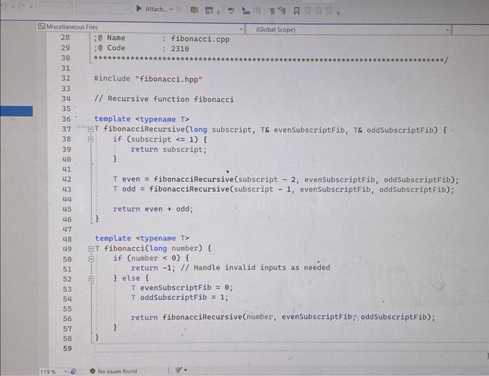Click the code cleanup broom icon
The height and width of the screenshot is (376, 489).
click(x=178, y=370)
